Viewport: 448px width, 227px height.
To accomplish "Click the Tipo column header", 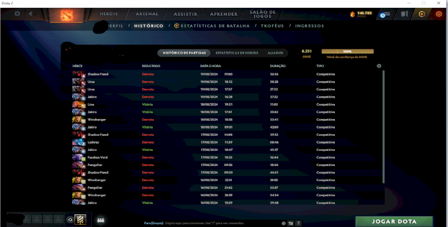I will click(x=320, y=66).
